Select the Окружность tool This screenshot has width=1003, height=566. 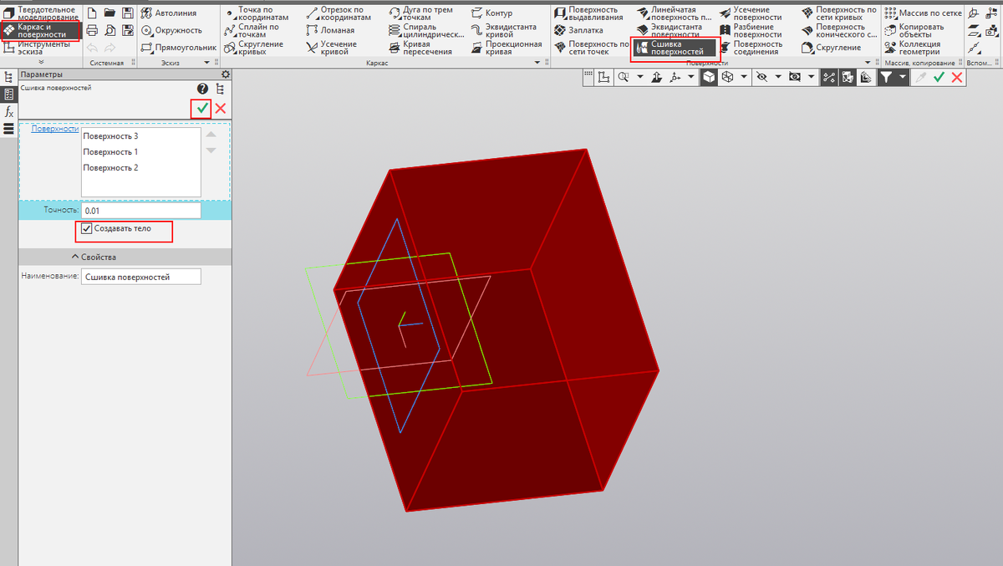(171, 30)
